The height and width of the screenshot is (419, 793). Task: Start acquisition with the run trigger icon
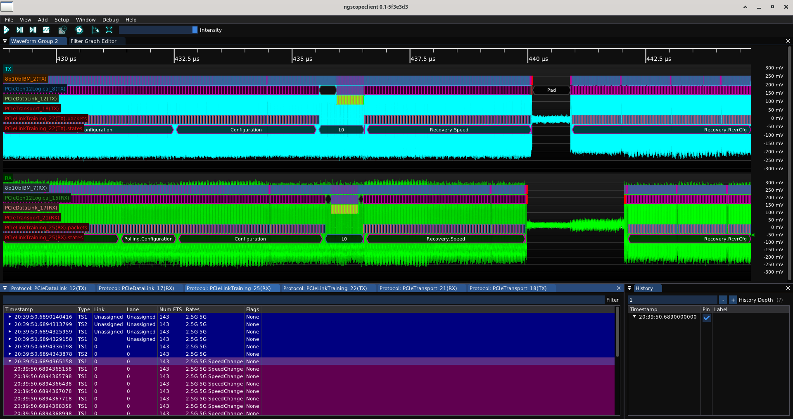coord(7,30)
